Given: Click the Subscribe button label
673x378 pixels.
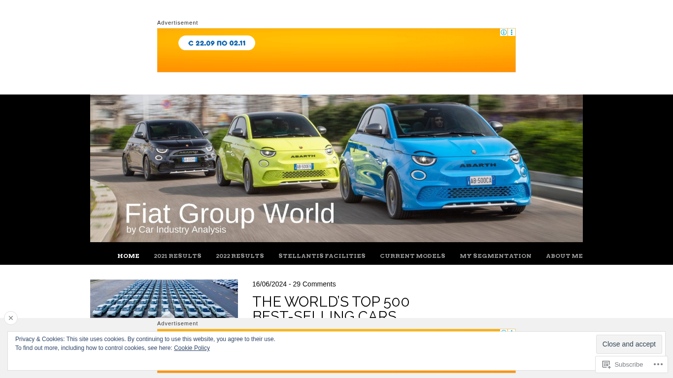Looking at the screenshot, I should point(629,364).
